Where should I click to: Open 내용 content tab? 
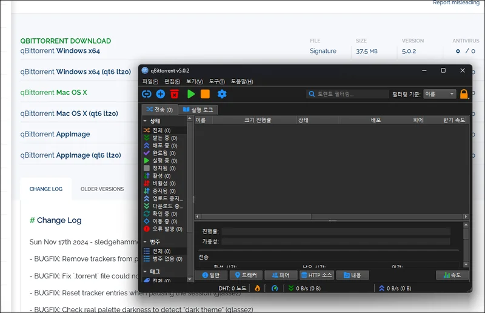click(352, 275)
